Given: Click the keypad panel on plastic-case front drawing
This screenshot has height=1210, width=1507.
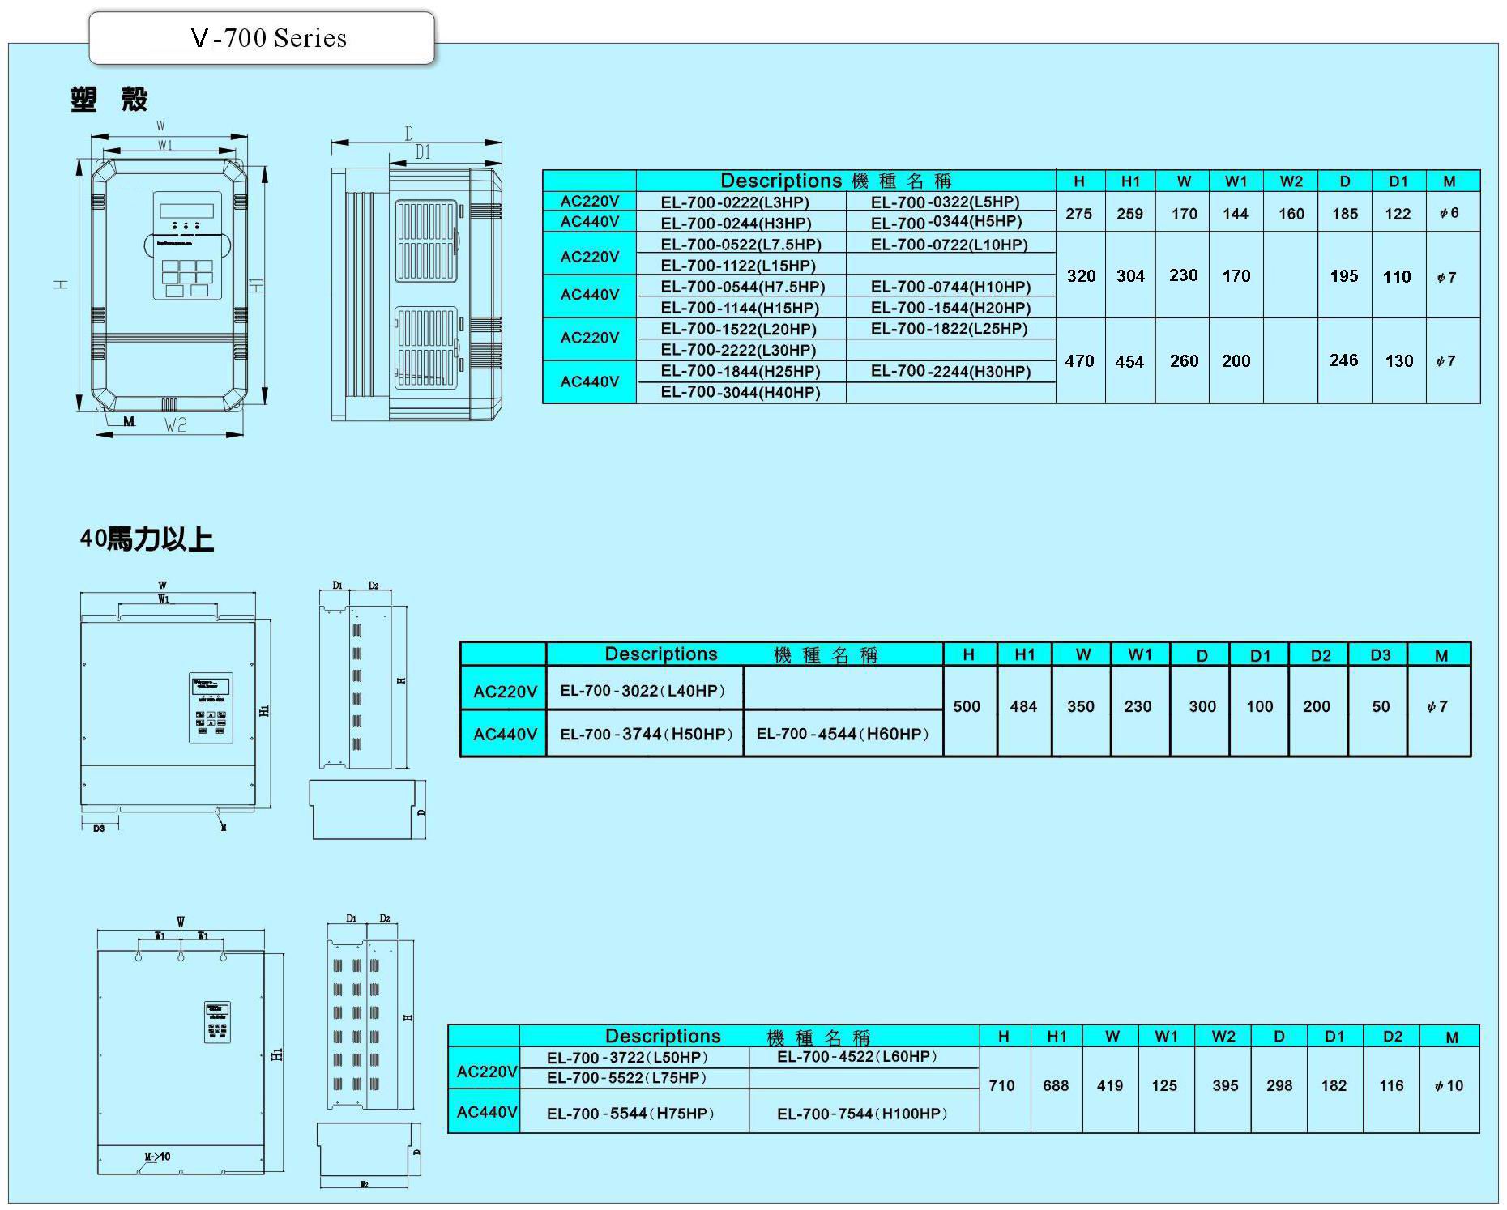Looking at the screenshot, I should tap(188, 245).
